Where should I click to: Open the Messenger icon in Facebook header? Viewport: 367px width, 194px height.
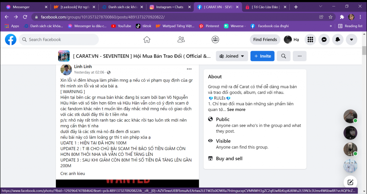[324, 40]
